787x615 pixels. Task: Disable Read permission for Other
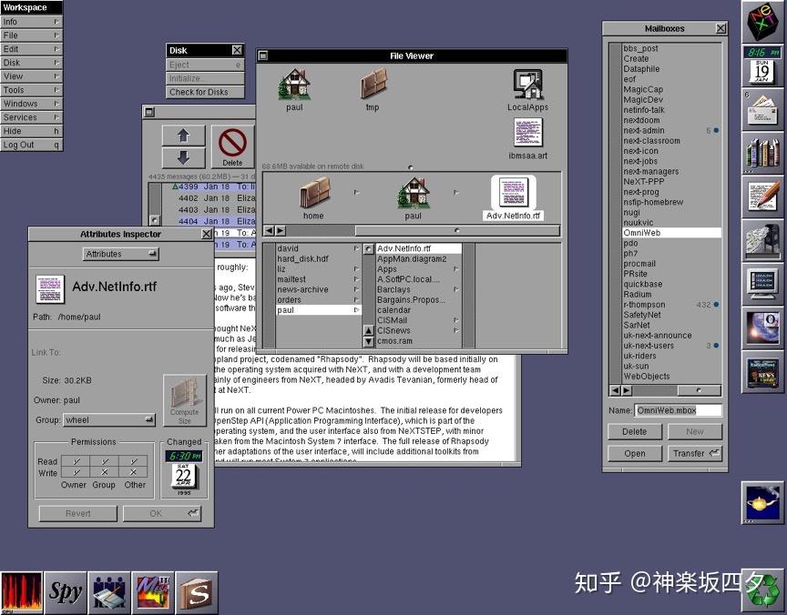(135, 461)
